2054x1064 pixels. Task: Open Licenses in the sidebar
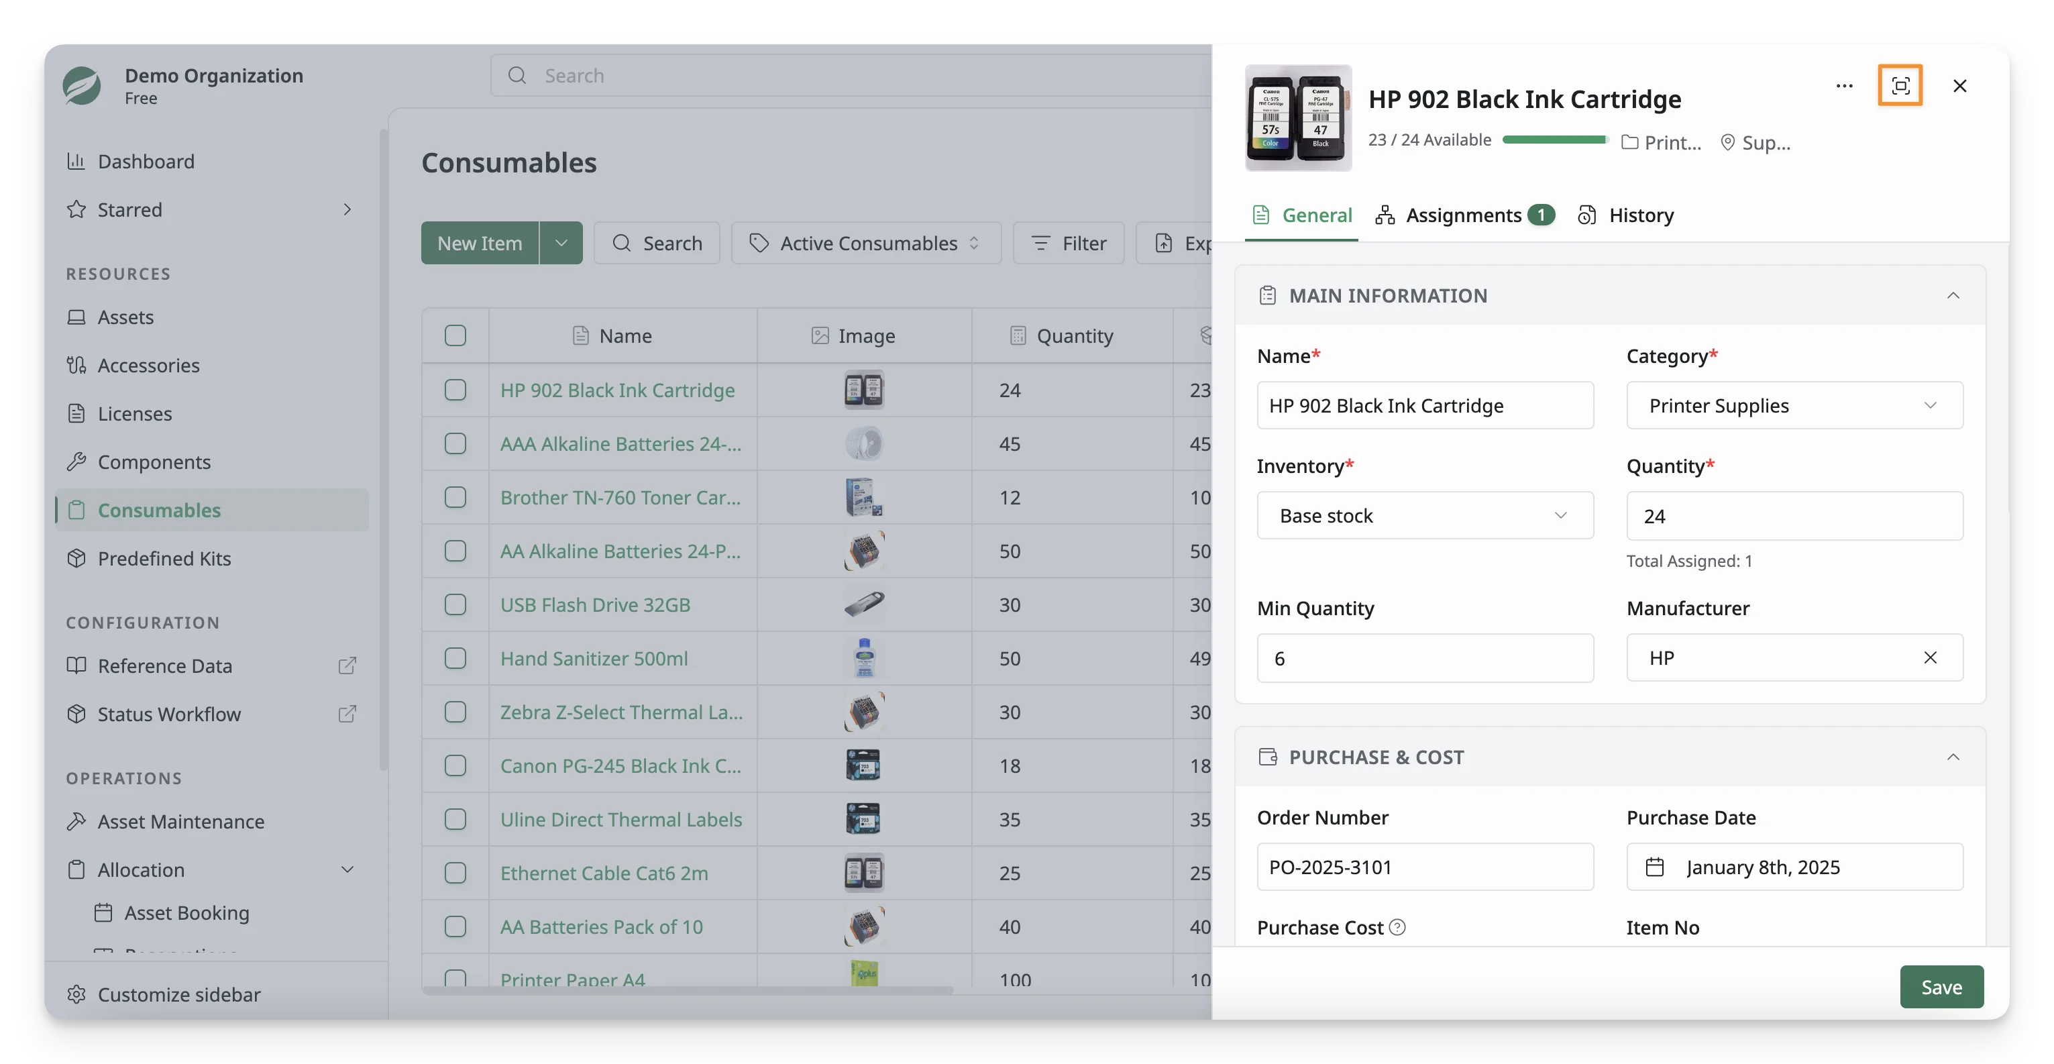211,413
